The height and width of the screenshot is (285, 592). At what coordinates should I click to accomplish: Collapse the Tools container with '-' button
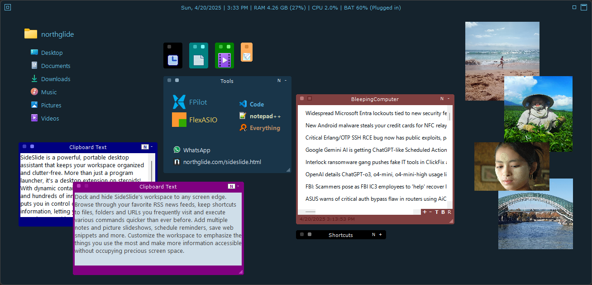(x=286, y=81)
